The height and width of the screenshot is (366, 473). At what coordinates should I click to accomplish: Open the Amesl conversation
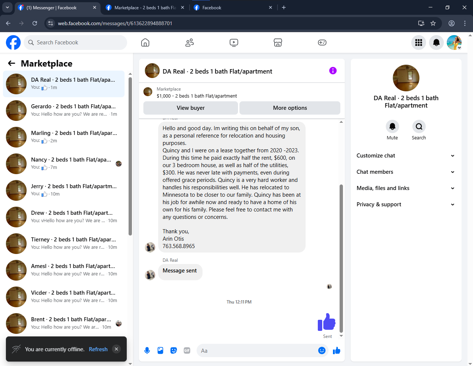coord(64,270)
